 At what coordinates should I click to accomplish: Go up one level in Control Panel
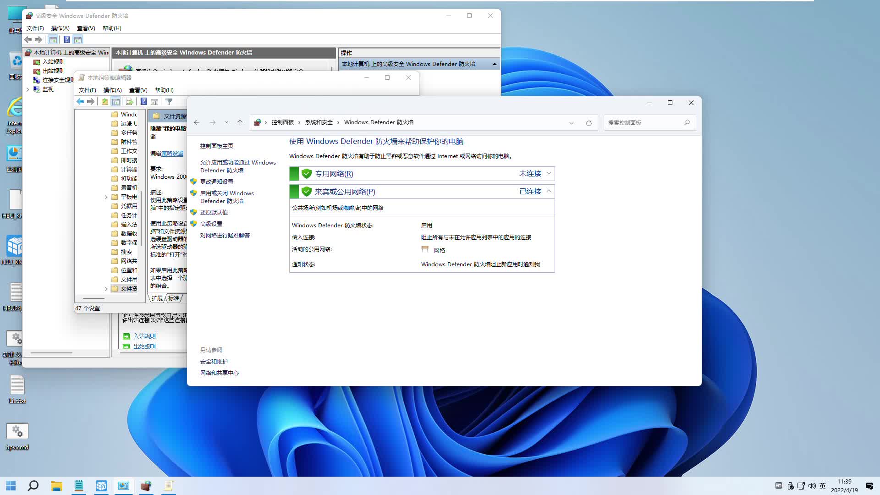(240, 122)
